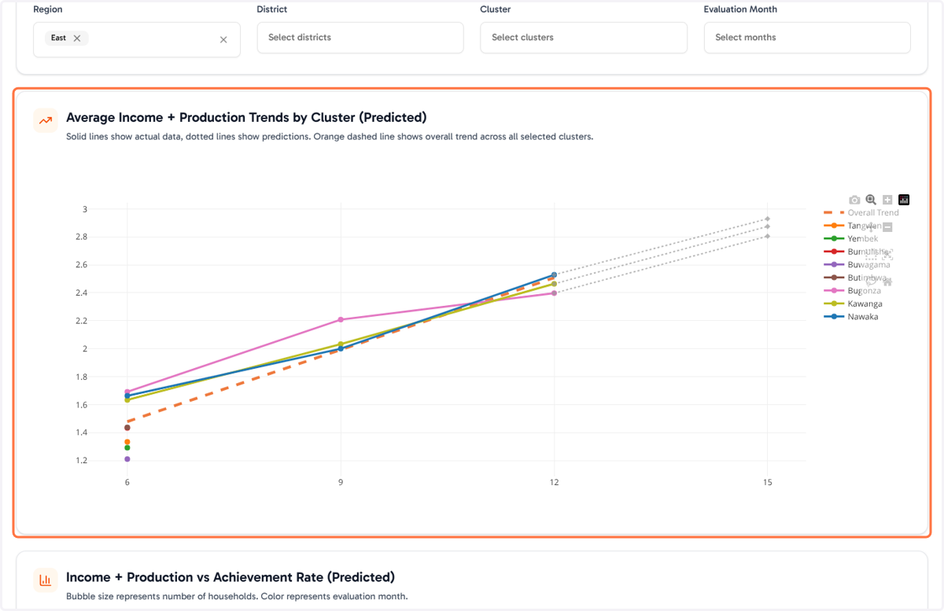The width and height of the screenshot is (944, 611).
Task: Click the highest predicted point at month 15
Action: (767, 219)
